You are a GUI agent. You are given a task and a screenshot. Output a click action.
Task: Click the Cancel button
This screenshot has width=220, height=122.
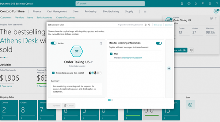(x=69, y=106)
